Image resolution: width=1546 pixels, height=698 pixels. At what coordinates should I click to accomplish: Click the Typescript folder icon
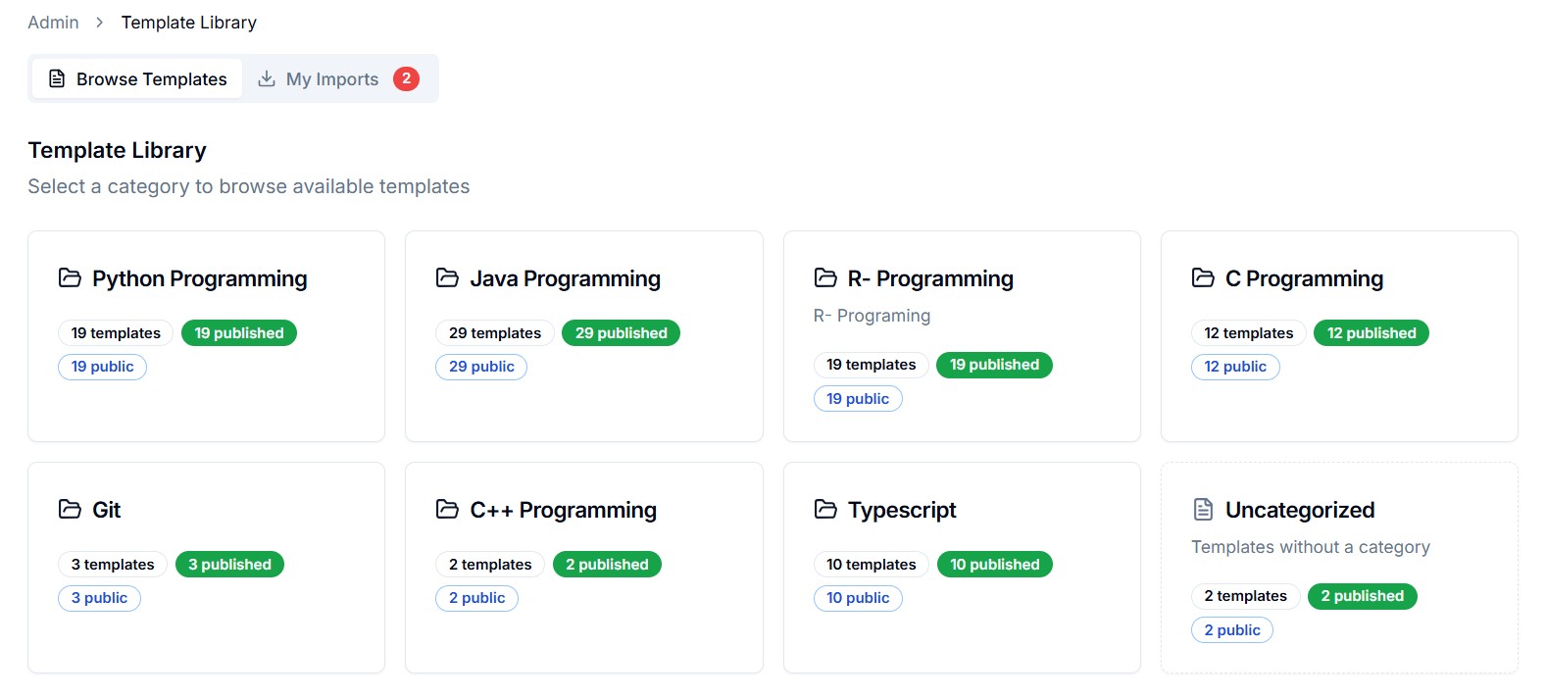coord(825,510)
